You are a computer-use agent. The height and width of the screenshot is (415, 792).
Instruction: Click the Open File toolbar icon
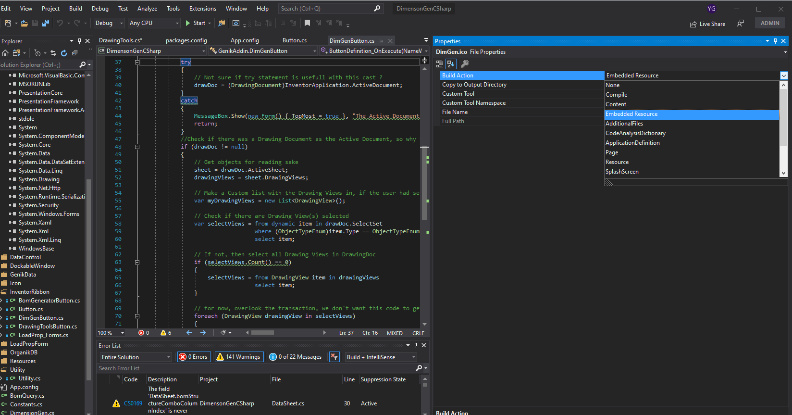click(x=24, y=23)
